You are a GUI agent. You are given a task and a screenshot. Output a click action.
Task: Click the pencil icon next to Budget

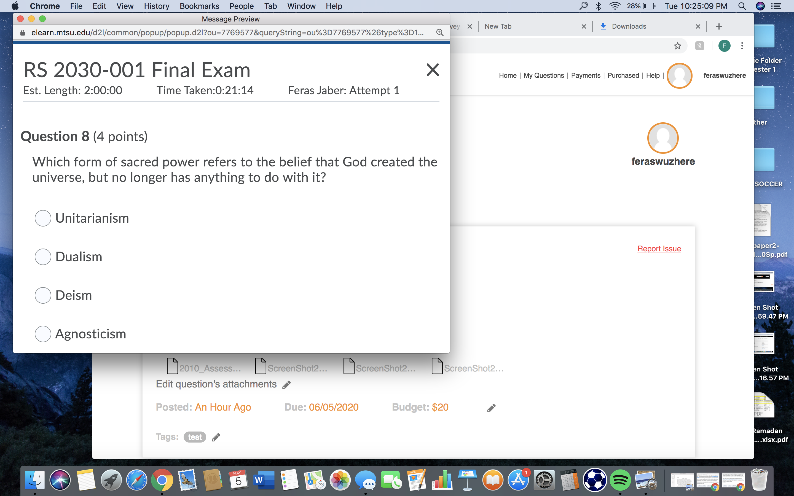point(491,408)
